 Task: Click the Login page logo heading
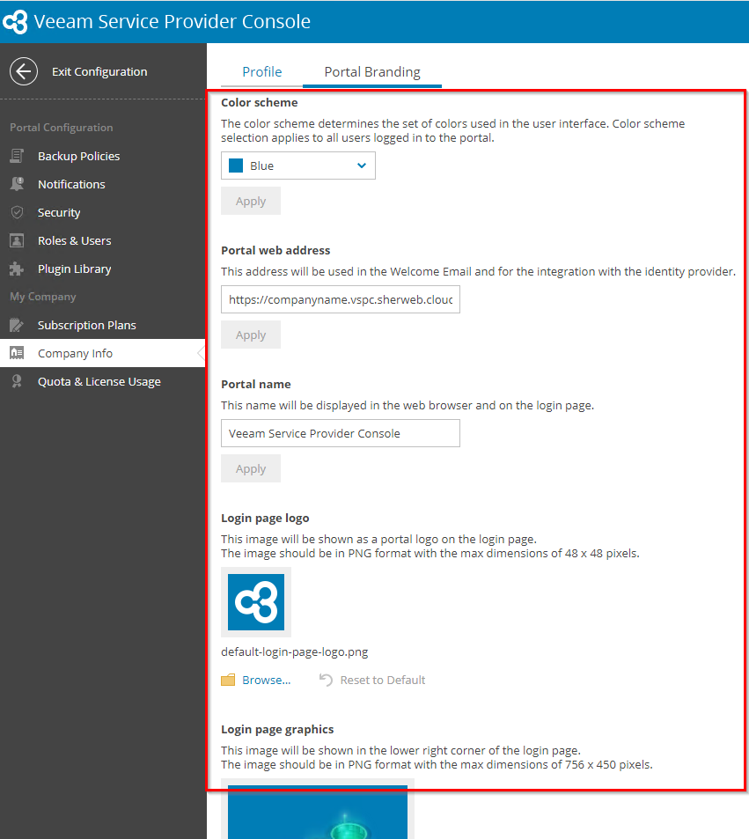click(x=265, y=518)
